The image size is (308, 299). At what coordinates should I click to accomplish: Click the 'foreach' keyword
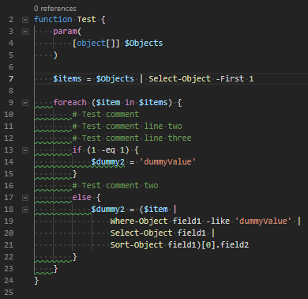click(x=69, y=103)
